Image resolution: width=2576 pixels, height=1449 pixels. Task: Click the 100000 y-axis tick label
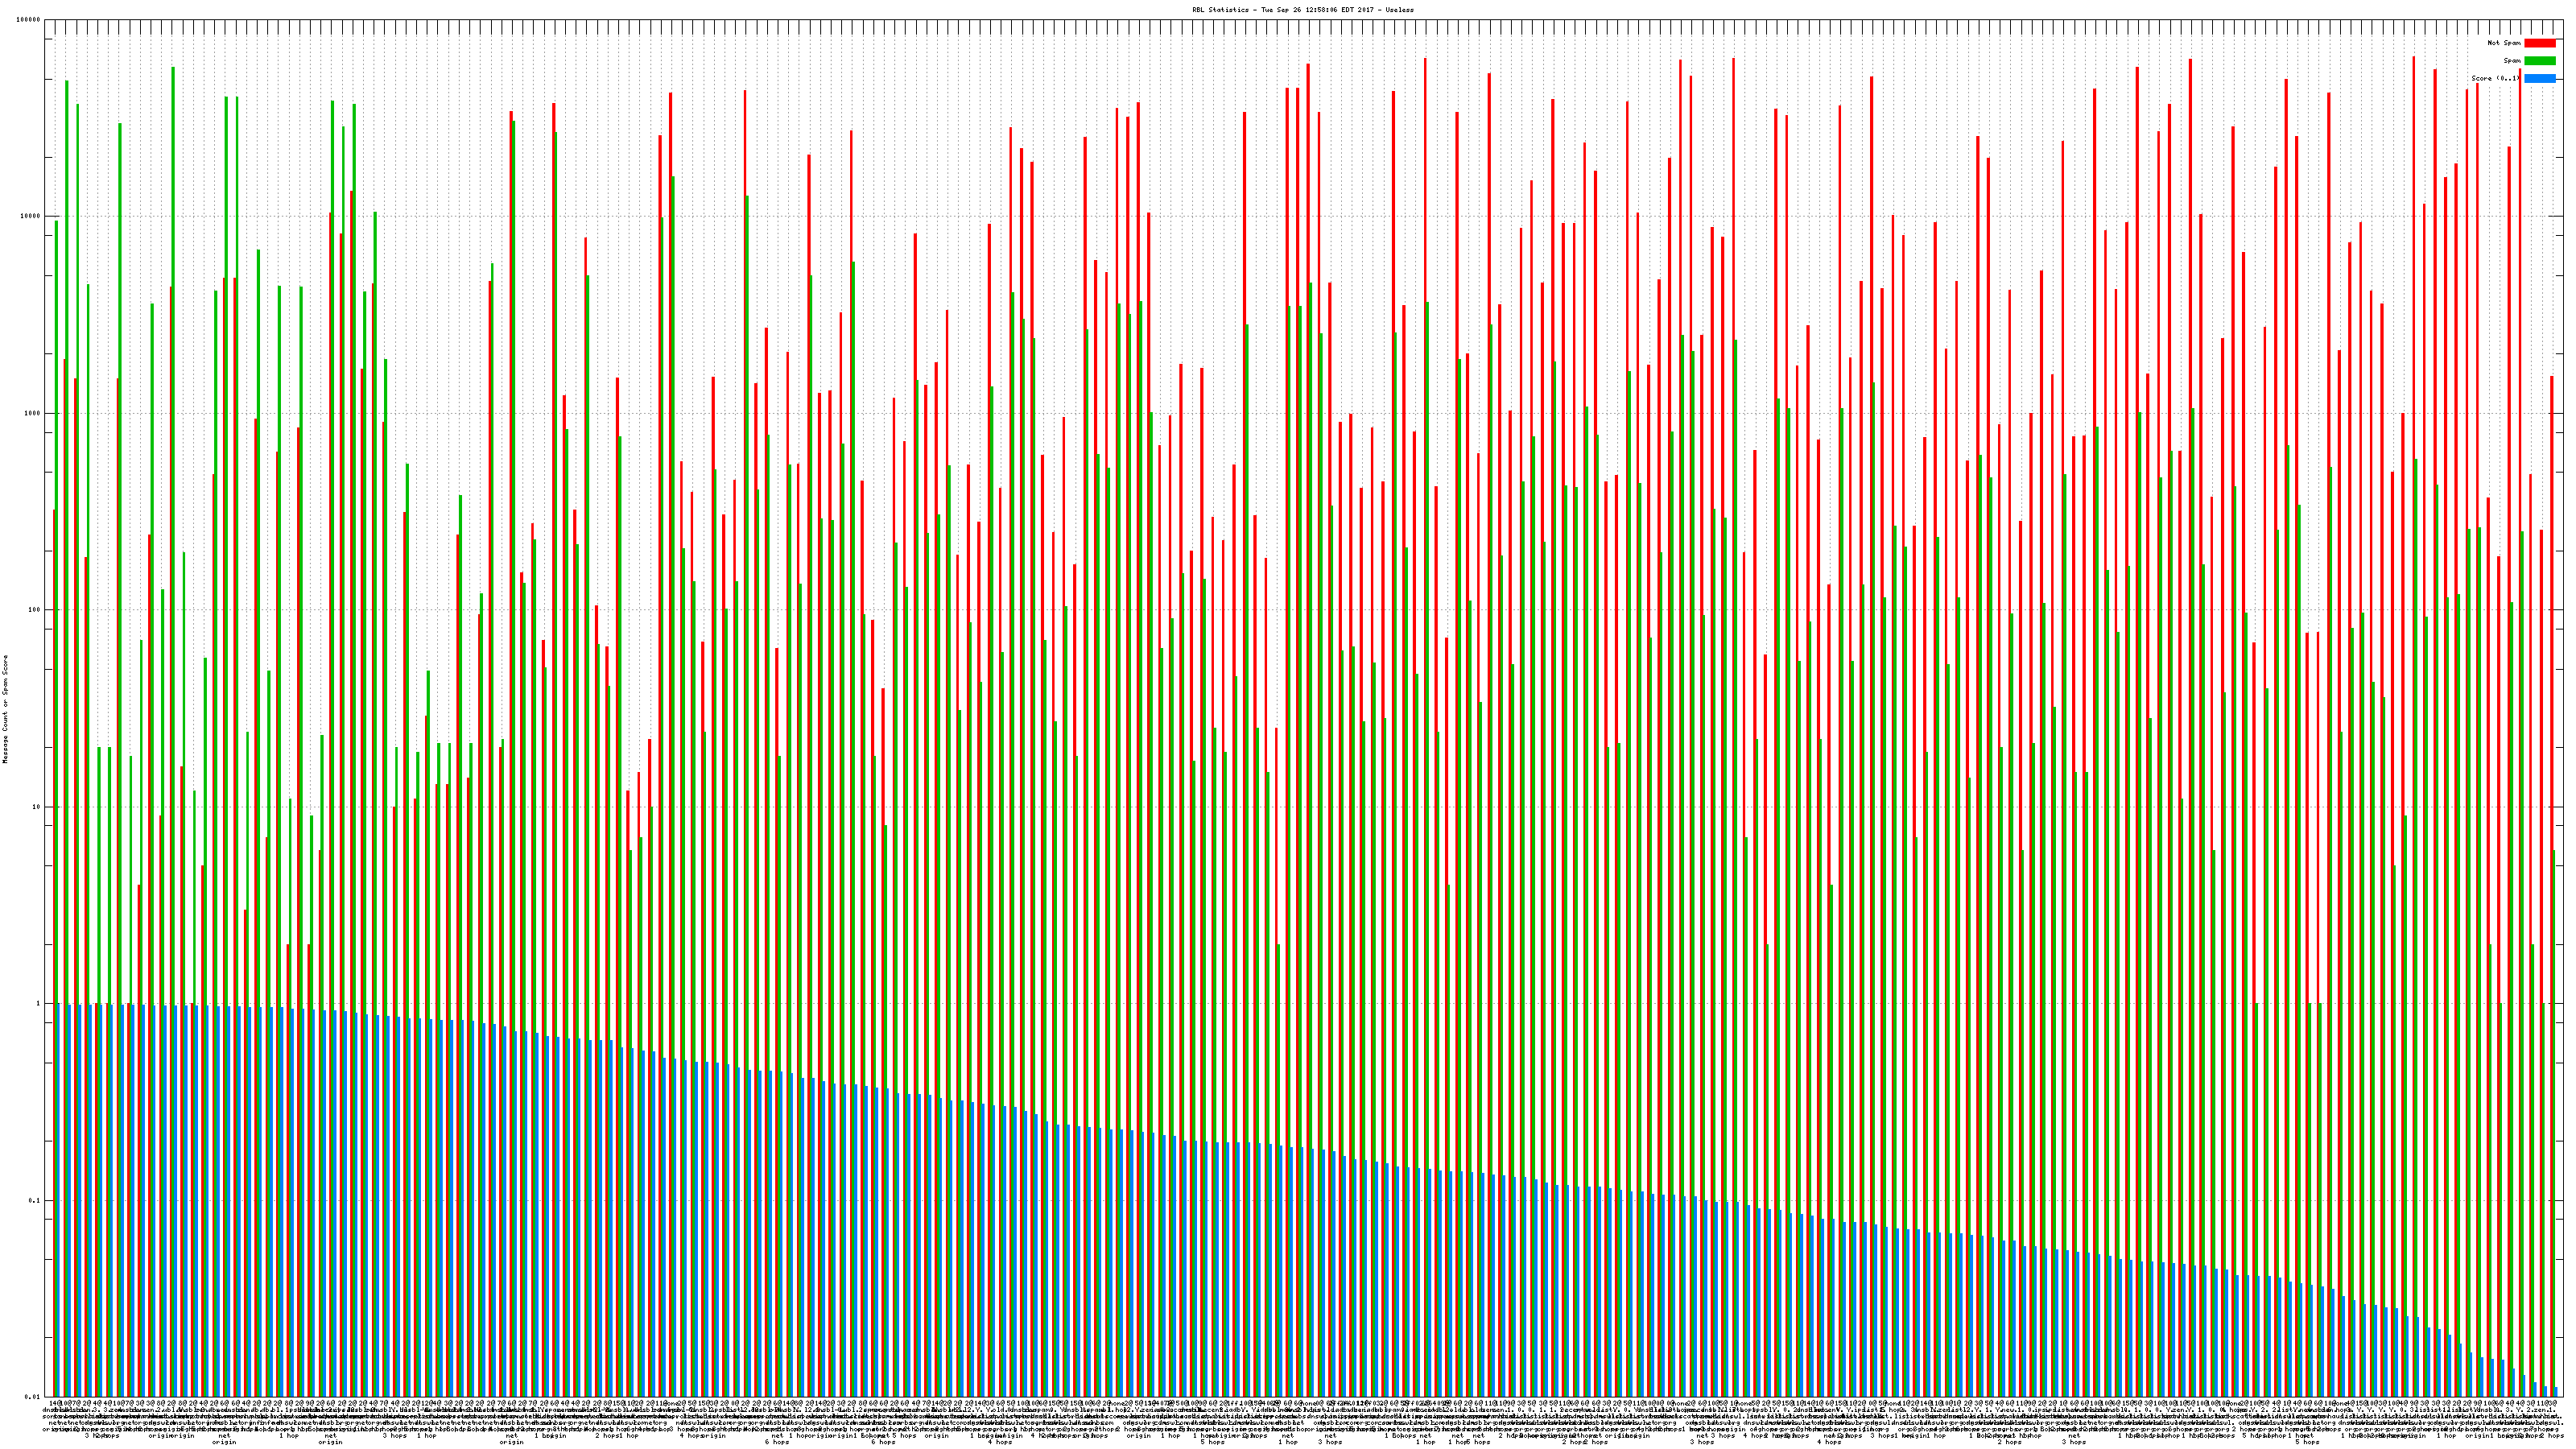29,20
